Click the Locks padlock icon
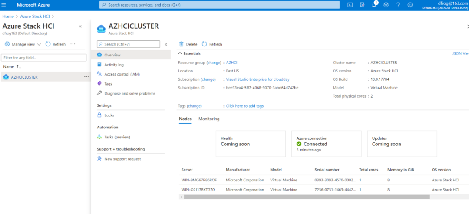This screenshot has width=469, height=214. (99, 115)
